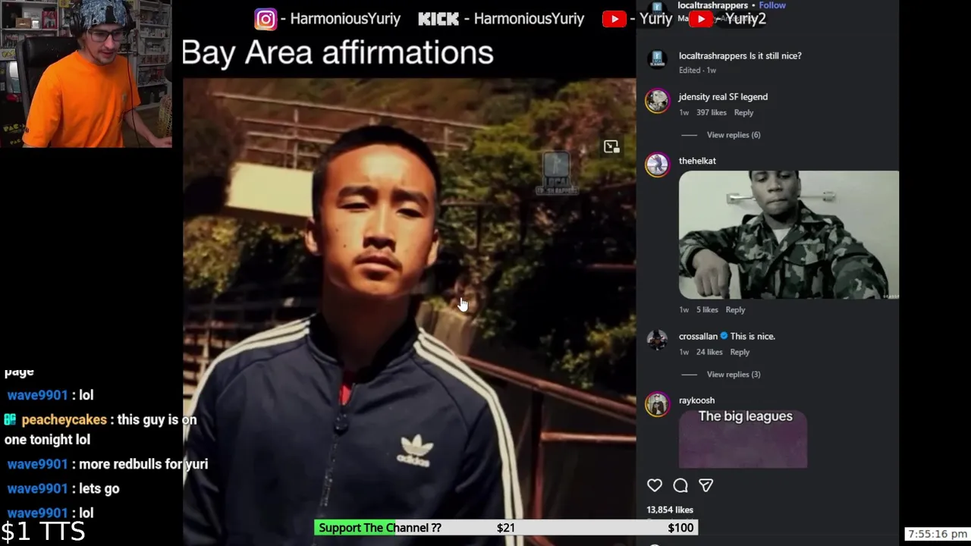Screen dimensions: 971x546
Task: Click the $21 current amount
Action: click(506, 528)
